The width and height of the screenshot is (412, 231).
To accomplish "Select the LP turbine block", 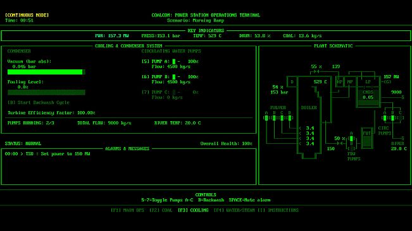I will click(x=368, y=82).
